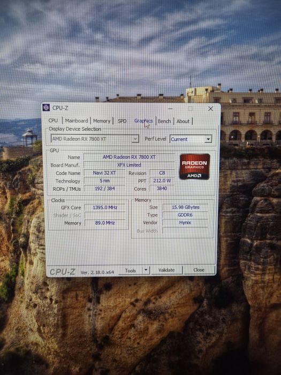Go to the Bench tab
This screenshot has width=281, height=375.
coord(164,121)
